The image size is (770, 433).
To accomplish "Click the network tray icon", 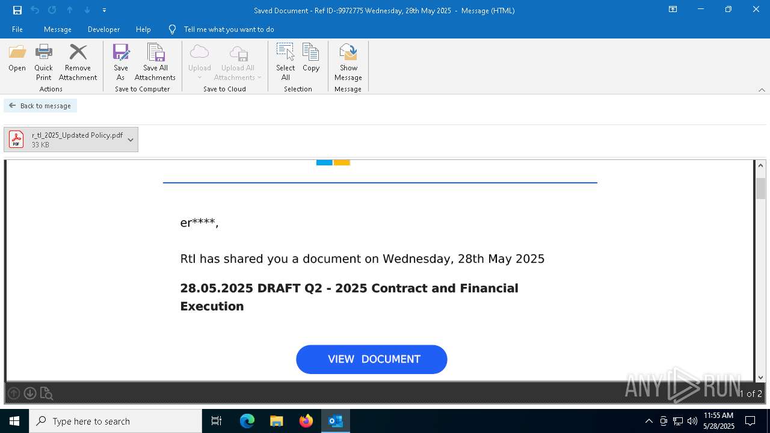I will coord(678,421).
